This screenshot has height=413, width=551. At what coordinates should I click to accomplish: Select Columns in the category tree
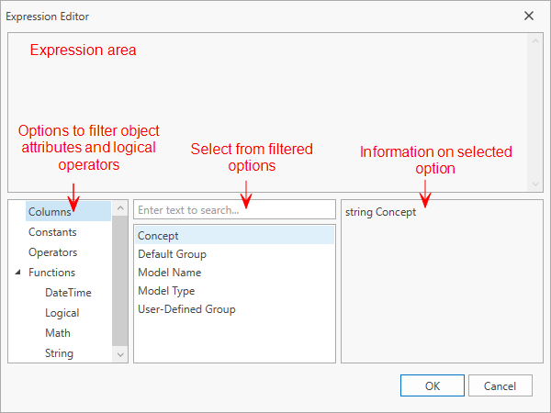(x=50, y=212)
